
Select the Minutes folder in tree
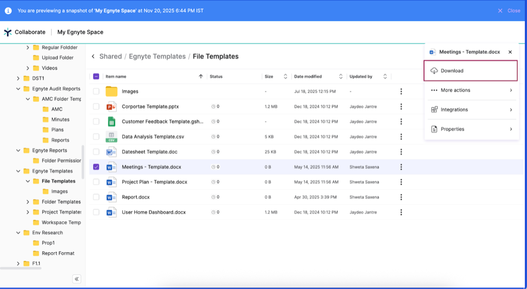point(60,119)
